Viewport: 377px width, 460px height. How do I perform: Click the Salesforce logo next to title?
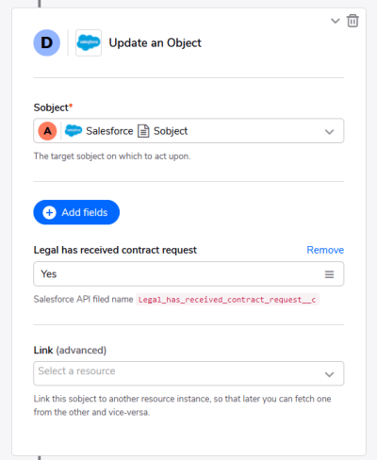point(89,42)
